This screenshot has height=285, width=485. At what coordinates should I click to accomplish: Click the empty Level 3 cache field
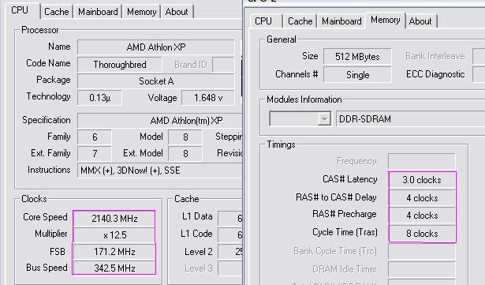[229, 268]
